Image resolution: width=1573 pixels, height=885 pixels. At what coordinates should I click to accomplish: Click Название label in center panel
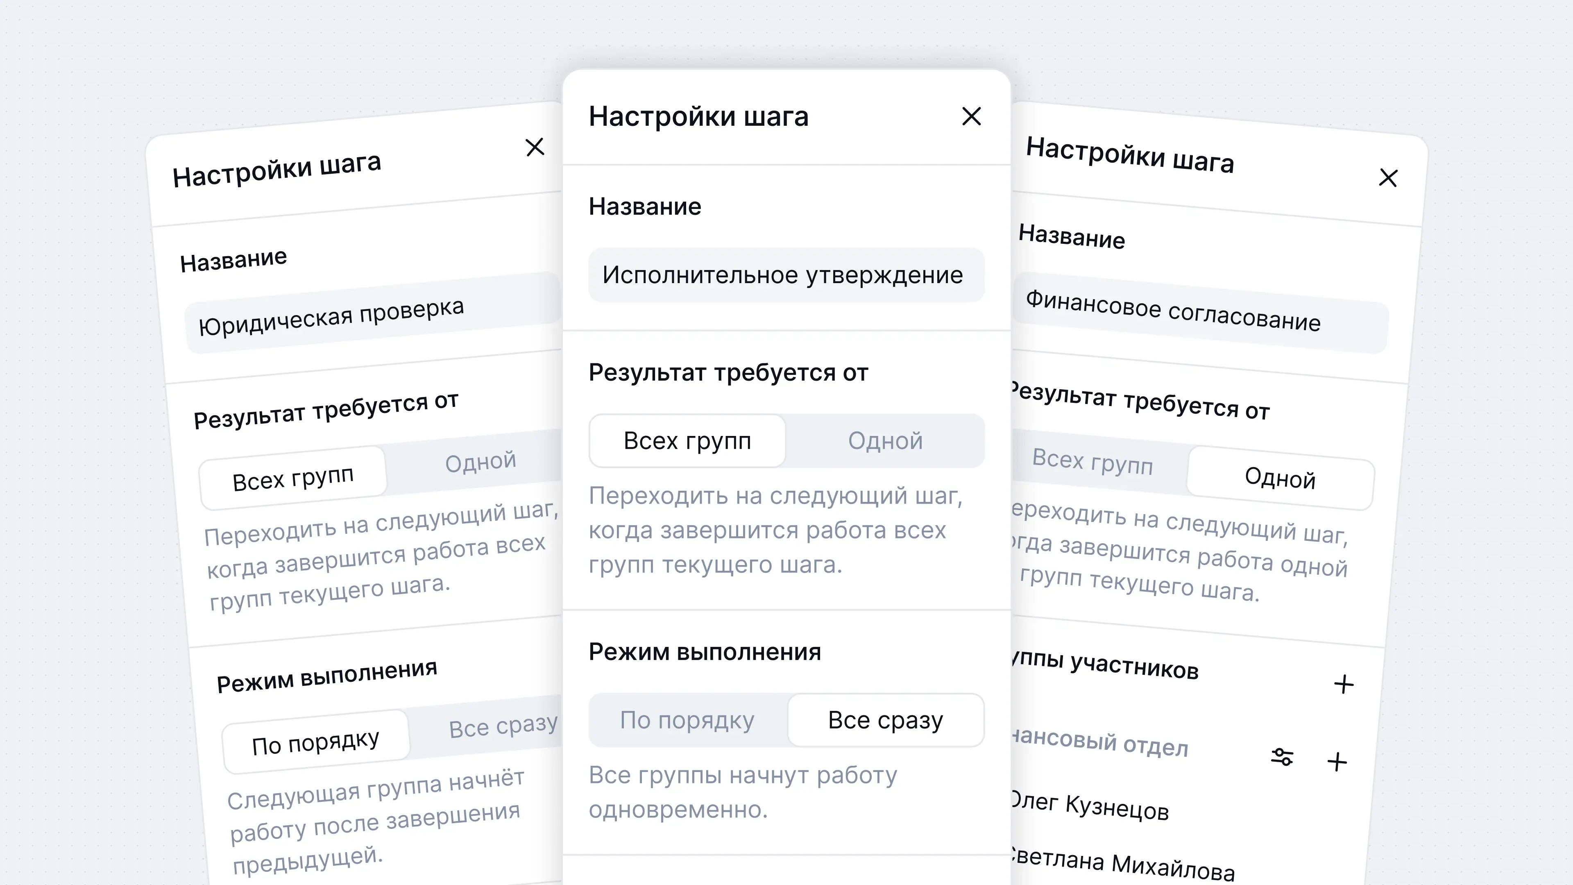[x=645, y=206]
